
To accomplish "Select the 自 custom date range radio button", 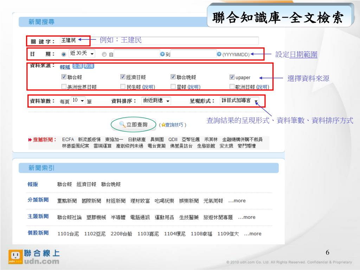I will click(x=104, y=54).
